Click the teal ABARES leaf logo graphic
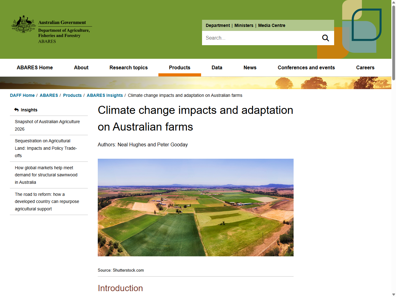This screenshot has width=396, height=297. point(366,25)
